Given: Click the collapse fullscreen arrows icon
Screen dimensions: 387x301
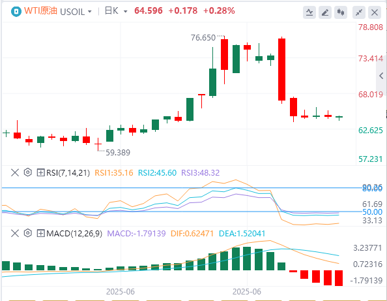Looking at the screenshot, I should [359, 12].
